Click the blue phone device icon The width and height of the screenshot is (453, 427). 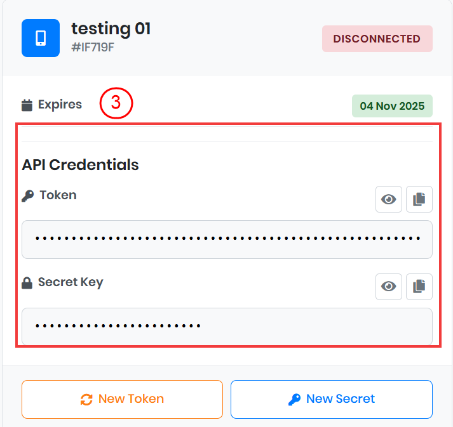[41, 38]
